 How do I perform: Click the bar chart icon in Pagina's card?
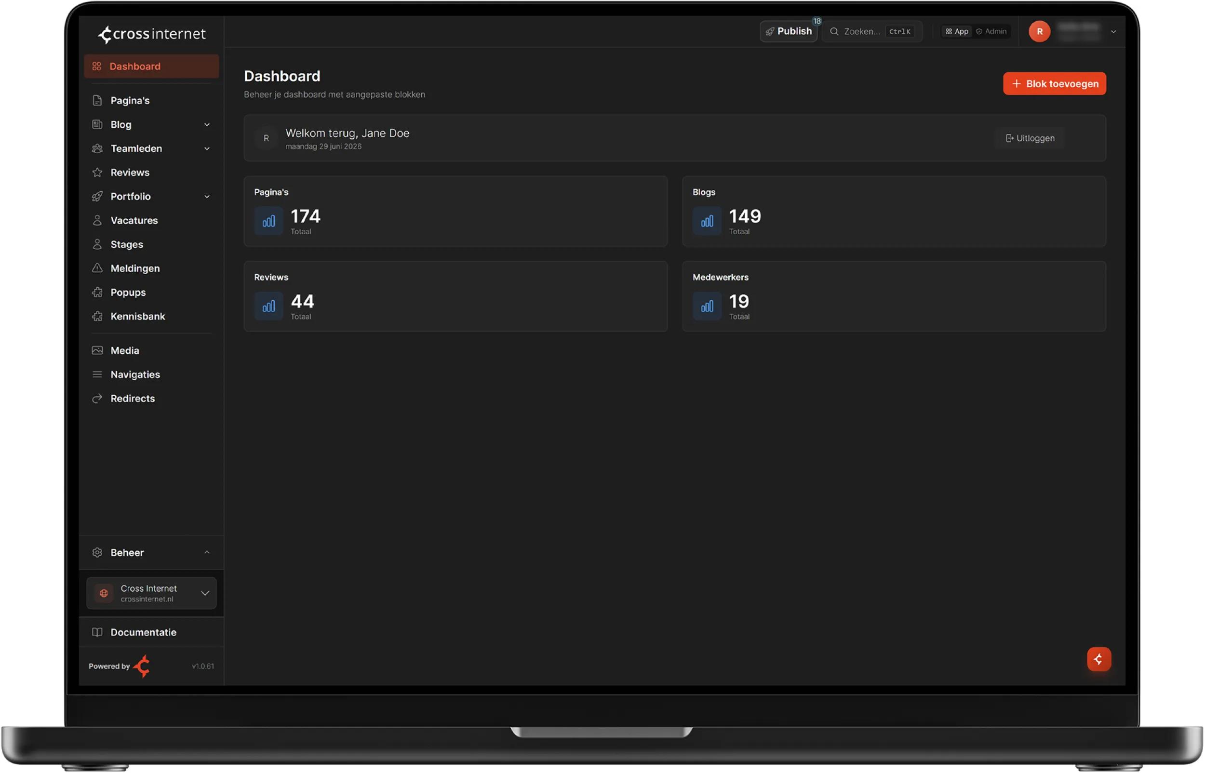click(x=268, y=221)
